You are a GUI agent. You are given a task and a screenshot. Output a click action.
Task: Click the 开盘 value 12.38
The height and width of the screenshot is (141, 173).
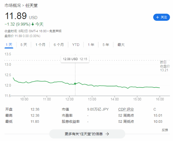tap(35, 110)
